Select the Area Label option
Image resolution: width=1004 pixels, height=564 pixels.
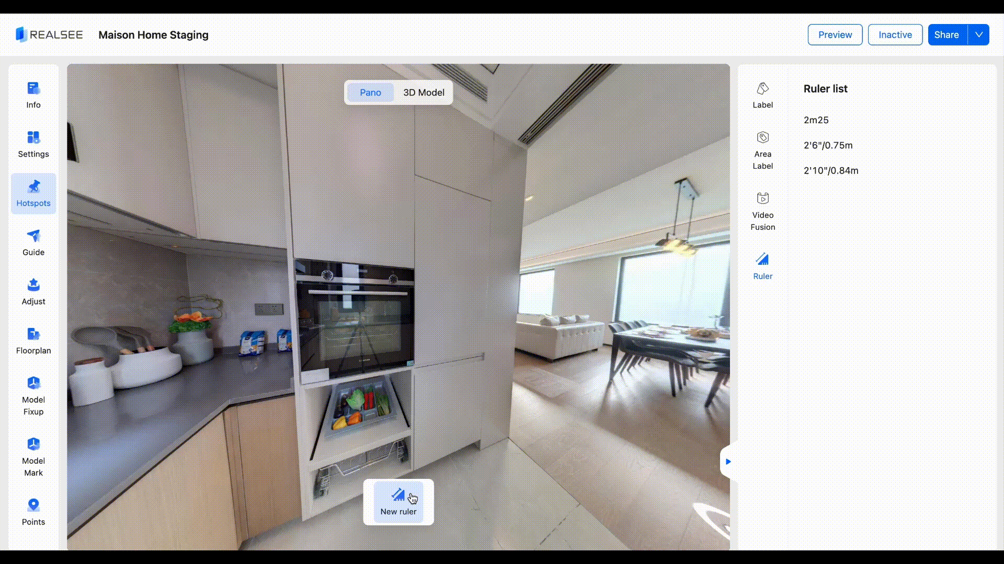(762, 150)
